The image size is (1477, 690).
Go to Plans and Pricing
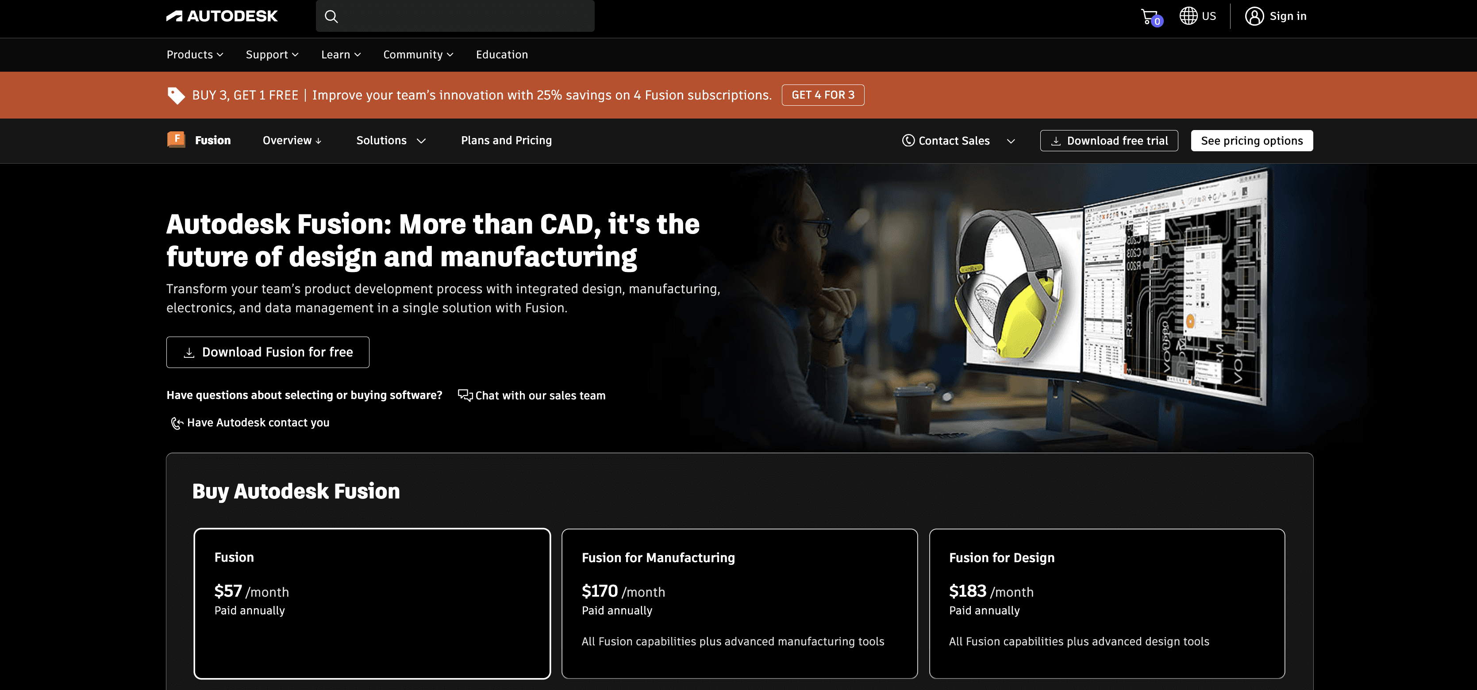506,140
